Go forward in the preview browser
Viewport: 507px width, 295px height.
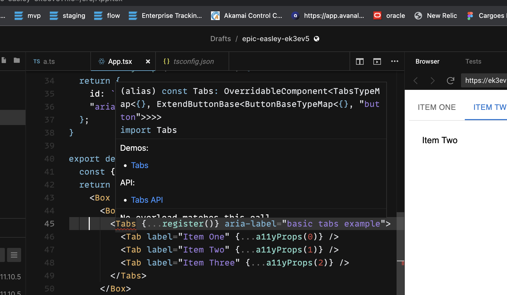point(433,81)
